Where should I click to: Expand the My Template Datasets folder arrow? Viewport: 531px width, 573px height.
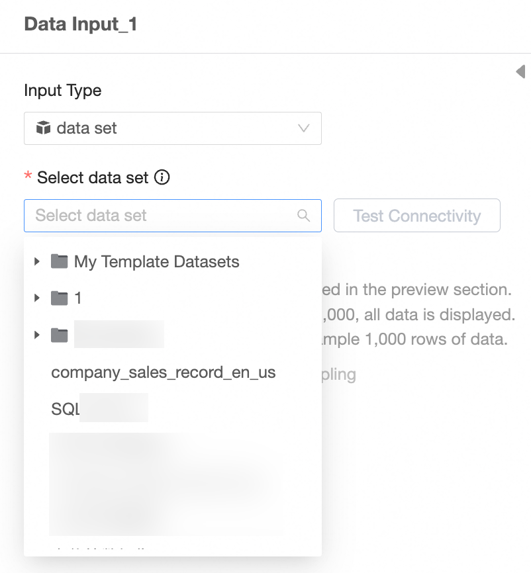[37, 262]
